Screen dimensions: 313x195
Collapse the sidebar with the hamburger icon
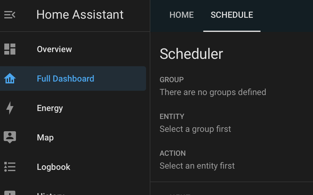9,14
